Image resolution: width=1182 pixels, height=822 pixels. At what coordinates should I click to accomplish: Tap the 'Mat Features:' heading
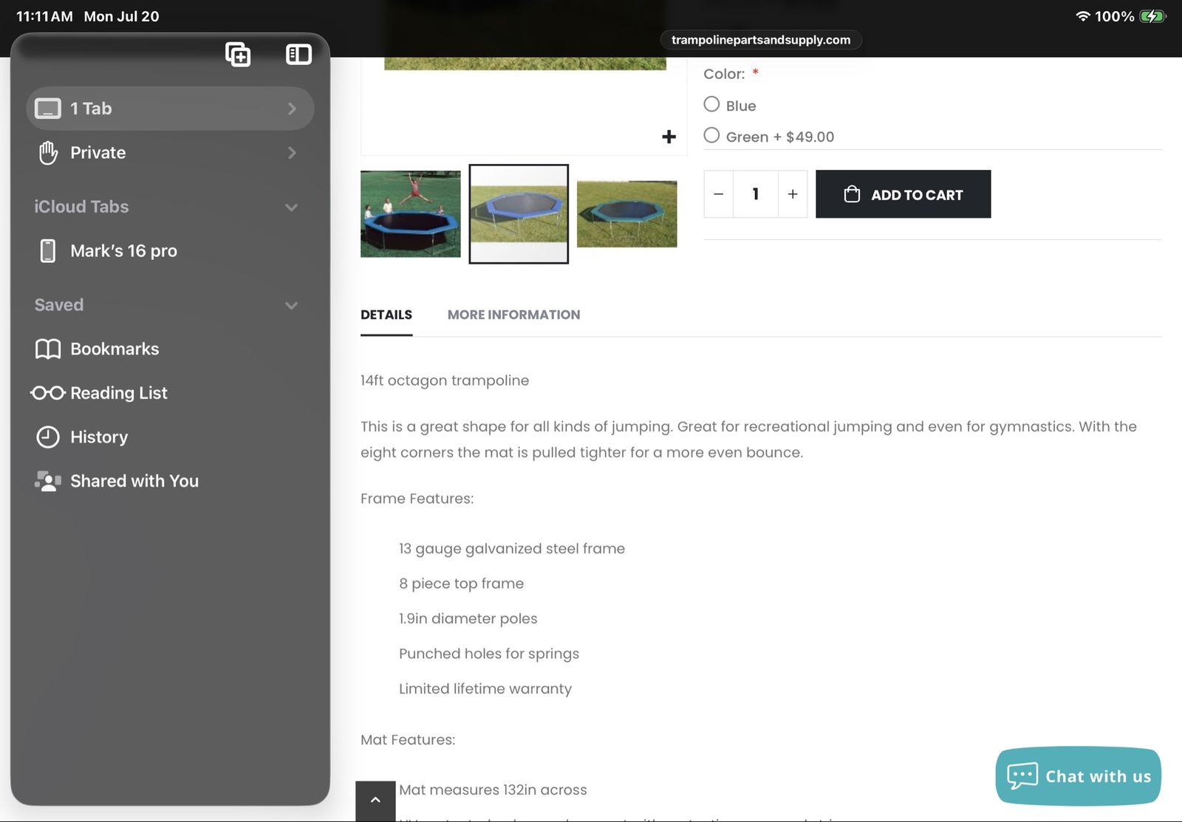pyautogui.click(x=408, y=740)
